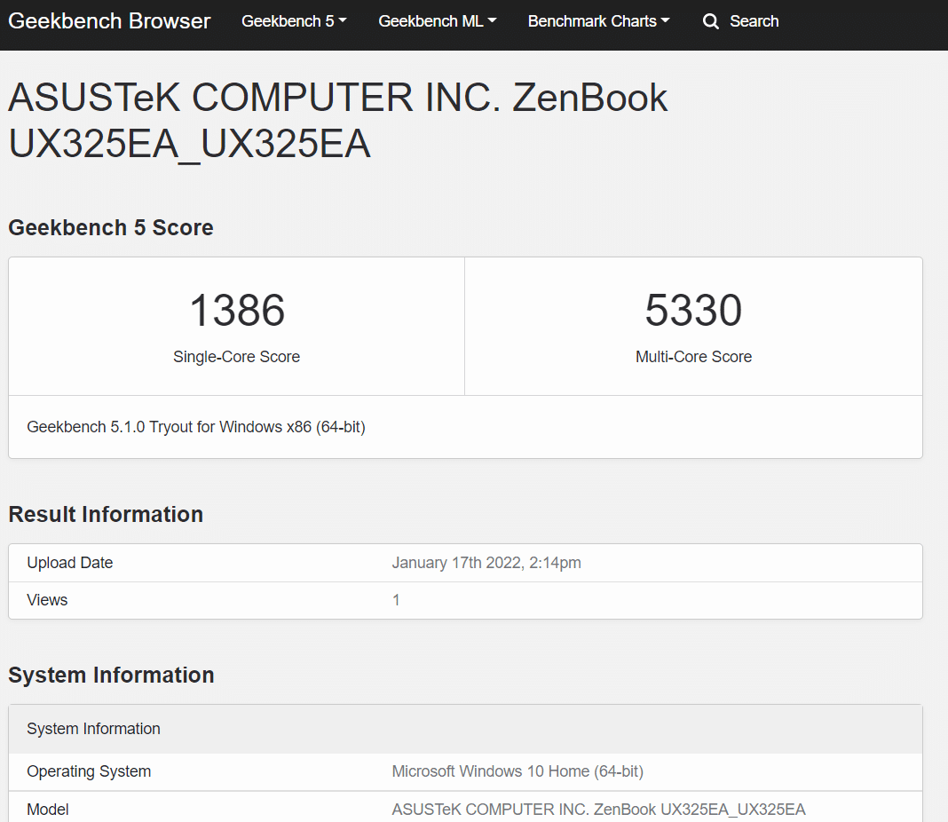Click the ASUSTeK ZenBook page title
948x822 pixels.
pyautogui.click(x=338, y=121)
